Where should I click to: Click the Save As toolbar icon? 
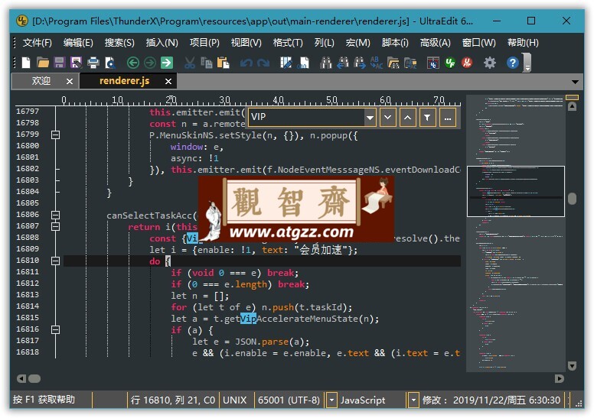click(76, 63)
